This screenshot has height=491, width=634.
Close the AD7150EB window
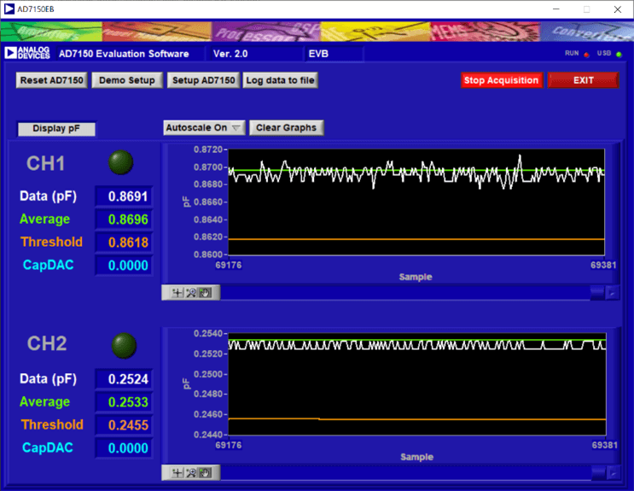[618, 9]
